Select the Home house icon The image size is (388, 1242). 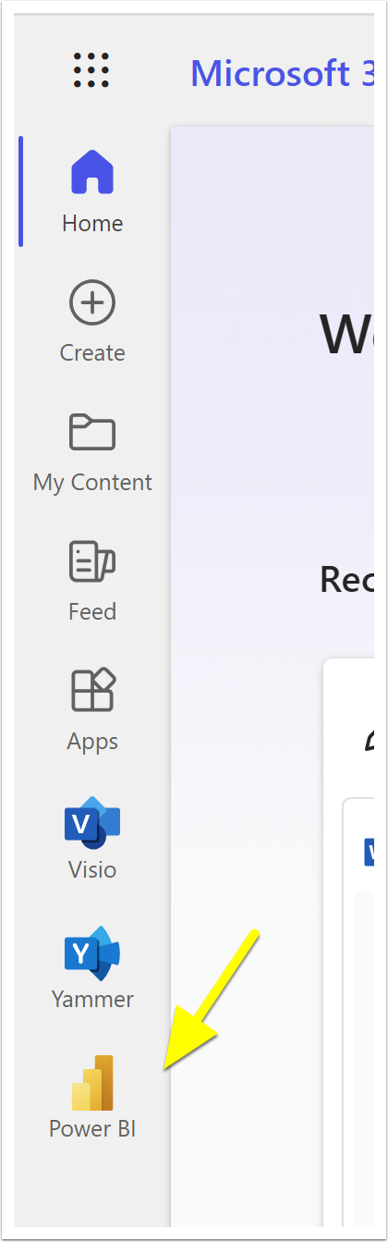(92, 173)
